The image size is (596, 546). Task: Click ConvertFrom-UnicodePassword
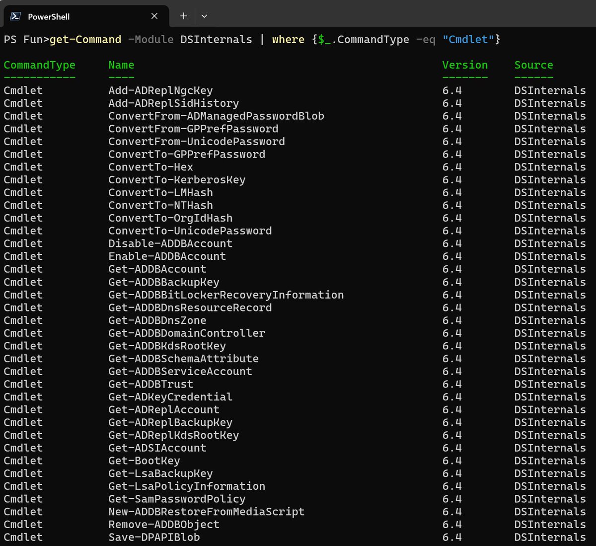(x=197, y=142)
